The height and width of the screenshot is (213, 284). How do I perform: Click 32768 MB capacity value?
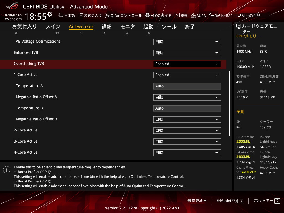[x=267, y=97]
